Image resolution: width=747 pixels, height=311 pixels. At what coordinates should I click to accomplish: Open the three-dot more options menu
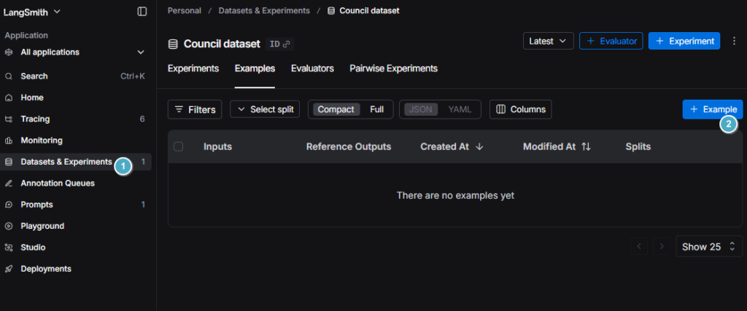(x=734, y=41)
